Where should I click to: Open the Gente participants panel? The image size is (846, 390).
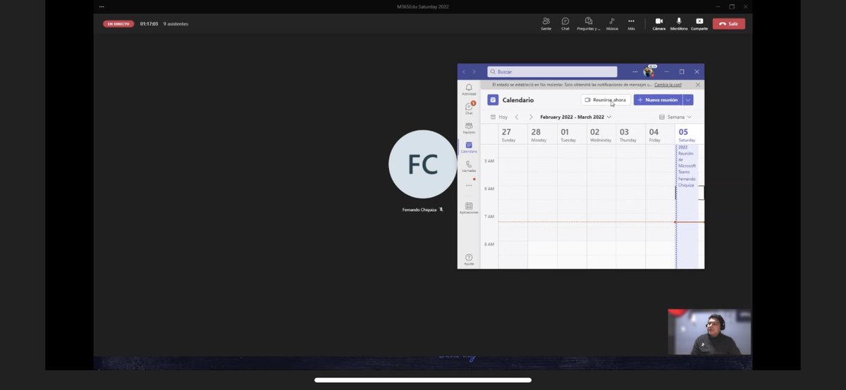click(x=546, y=23)
